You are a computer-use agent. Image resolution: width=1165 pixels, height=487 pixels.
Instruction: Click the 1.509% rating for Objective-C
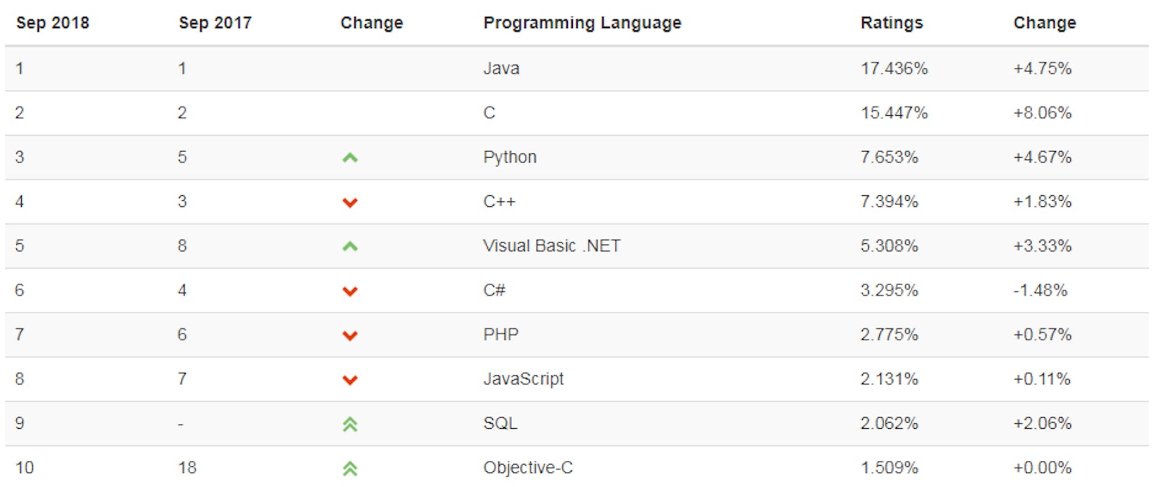click(889, 468)
